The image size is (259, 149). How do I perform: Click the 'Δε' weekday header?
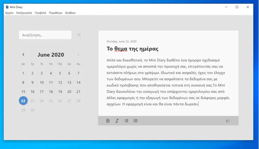point(23,64)
